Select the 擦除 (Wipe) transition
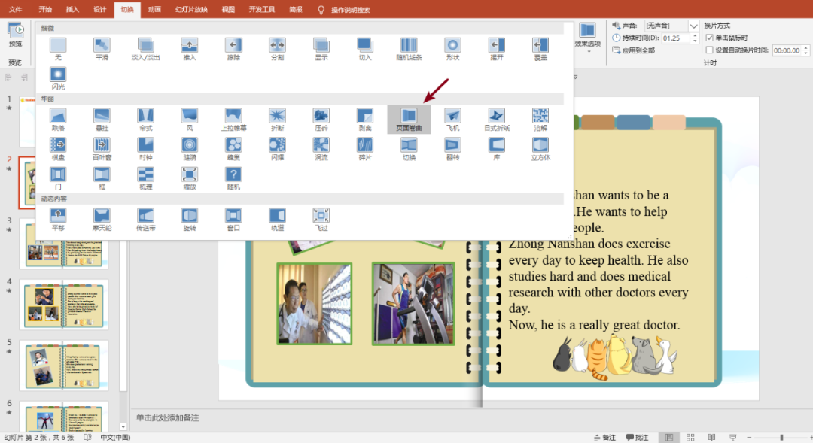Screen dimensions: 813x443 [x=233, y=49]
